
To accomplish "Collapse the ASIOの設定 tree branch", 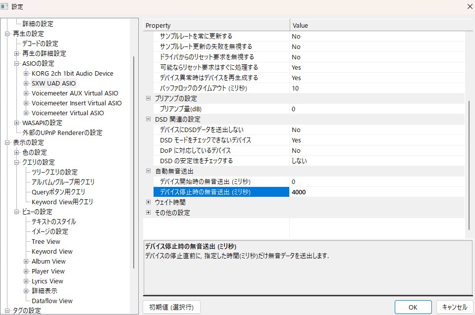I will point(17,64).
